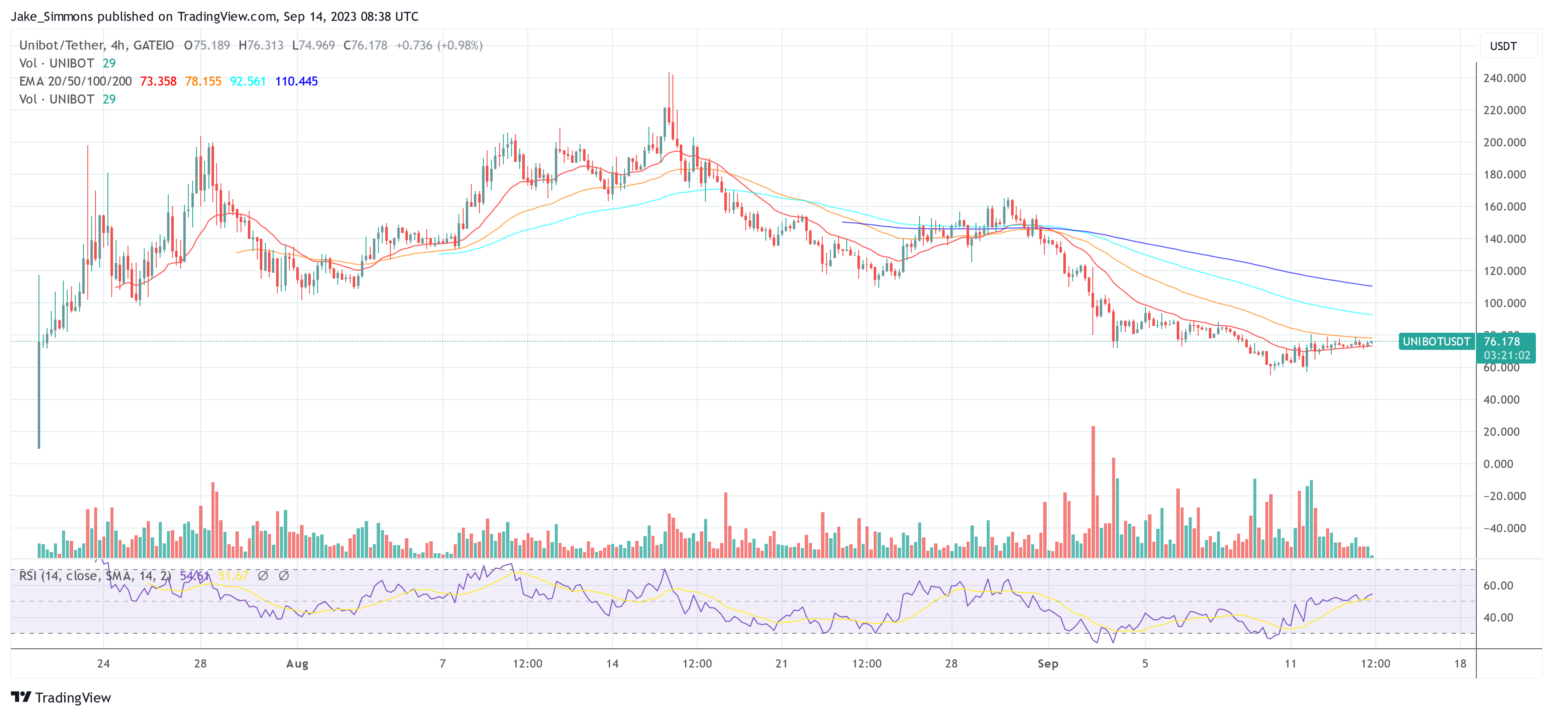Click the second Vol · UNIBOT legend below EMA
The image size is (1553, 716).
point(57,99)
